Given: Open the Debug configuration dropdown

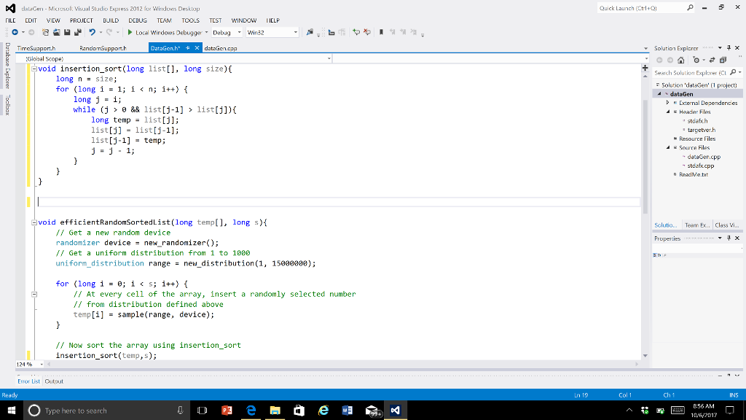Looking at the screenshot, I should point(240,33).
